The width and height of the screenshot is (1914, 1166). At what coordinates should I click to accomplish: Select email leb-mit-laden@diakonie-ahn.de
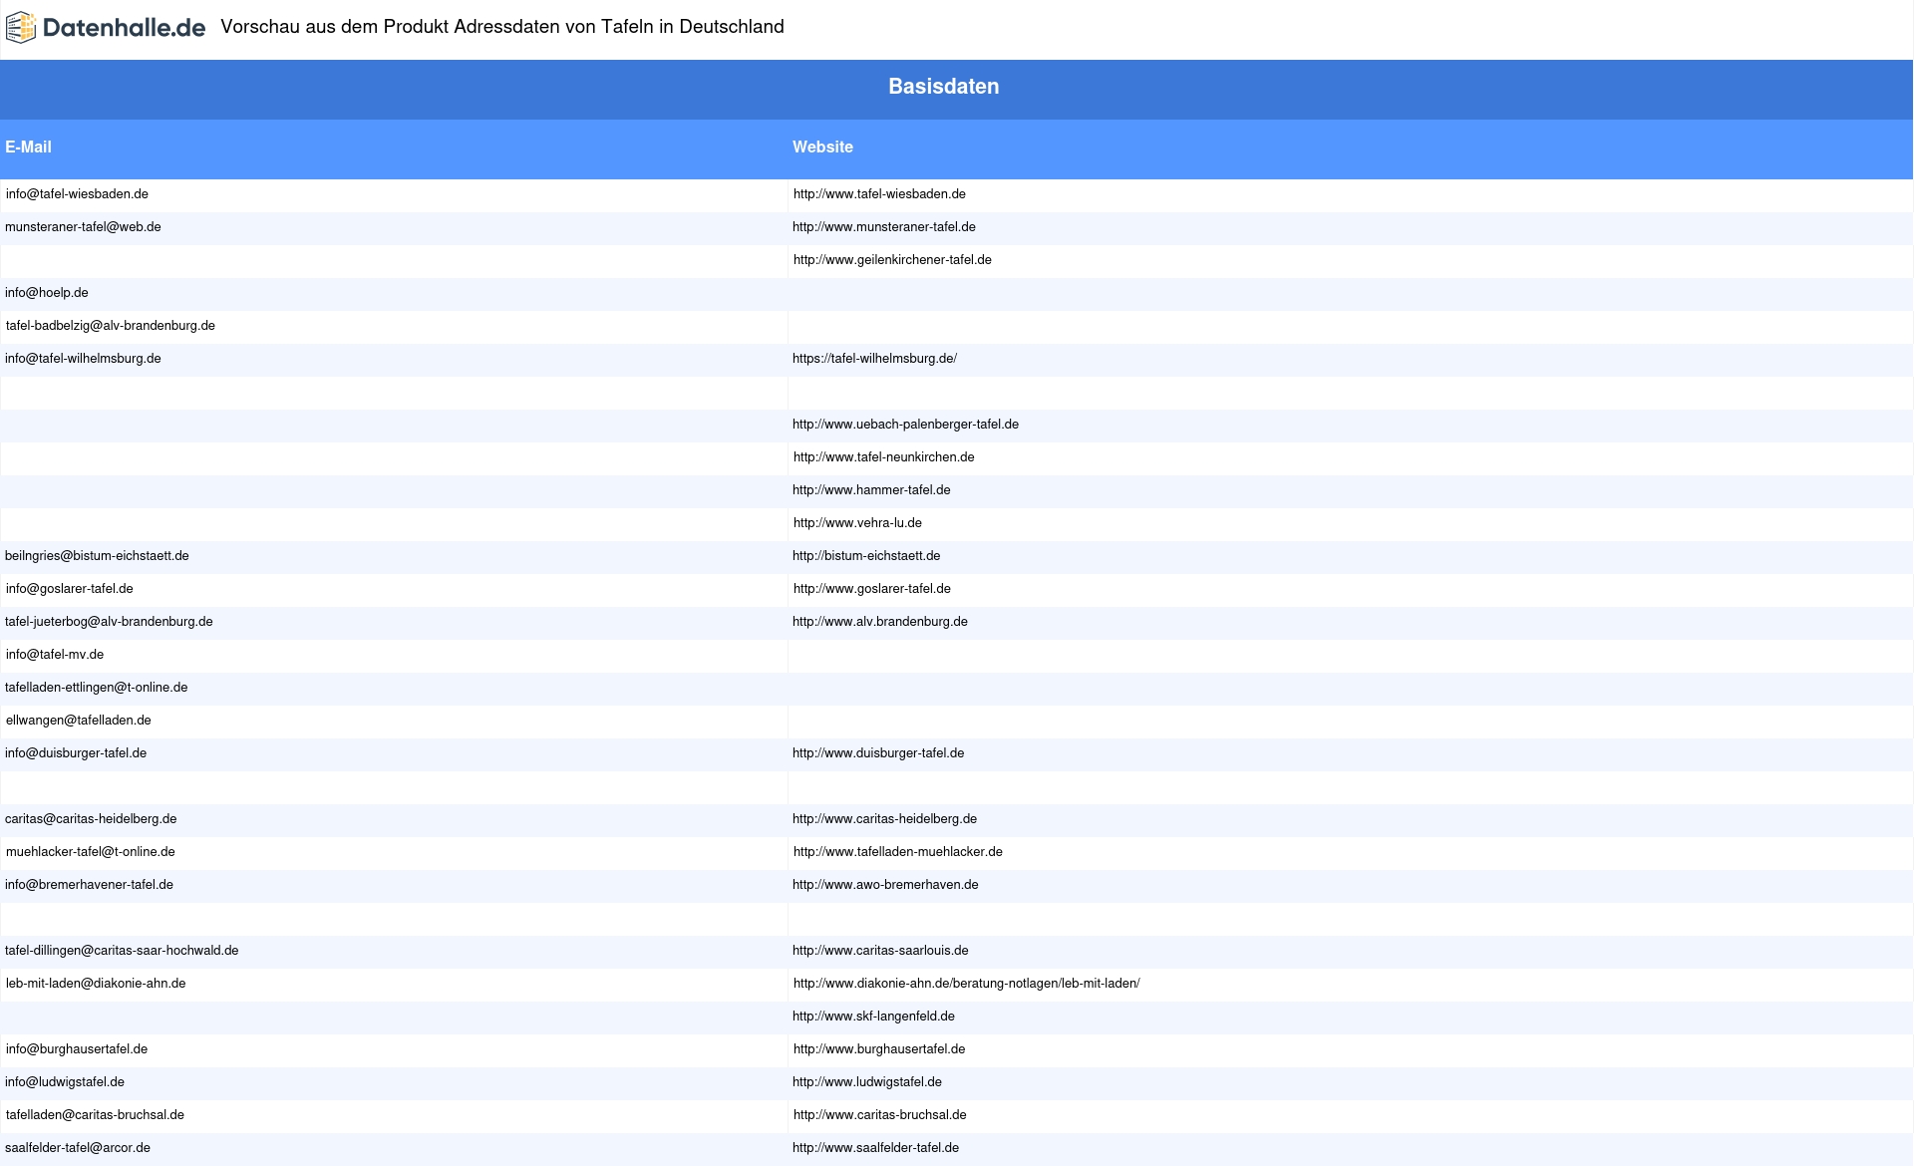click(x=96, y=984)
